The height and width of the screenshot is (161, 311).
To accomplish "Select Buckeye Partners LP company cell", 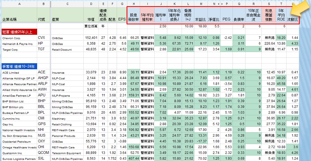I will click(x=19, y=113).
